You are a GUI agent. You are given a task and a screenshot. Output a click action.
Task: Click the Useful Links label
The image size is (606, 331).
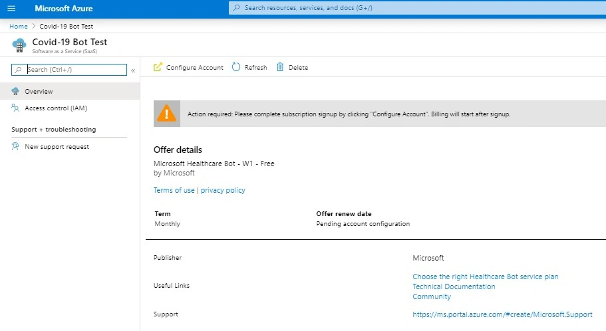click(172, 285)
